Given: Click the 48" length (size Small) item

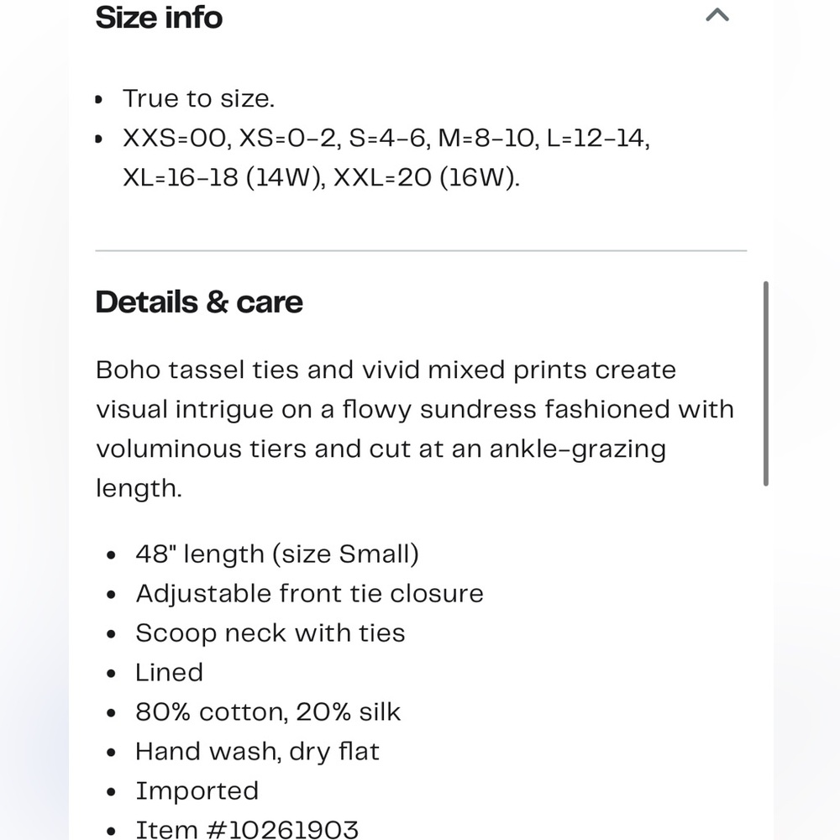Looking at the screenshot, I should click(x=277, y=554).
